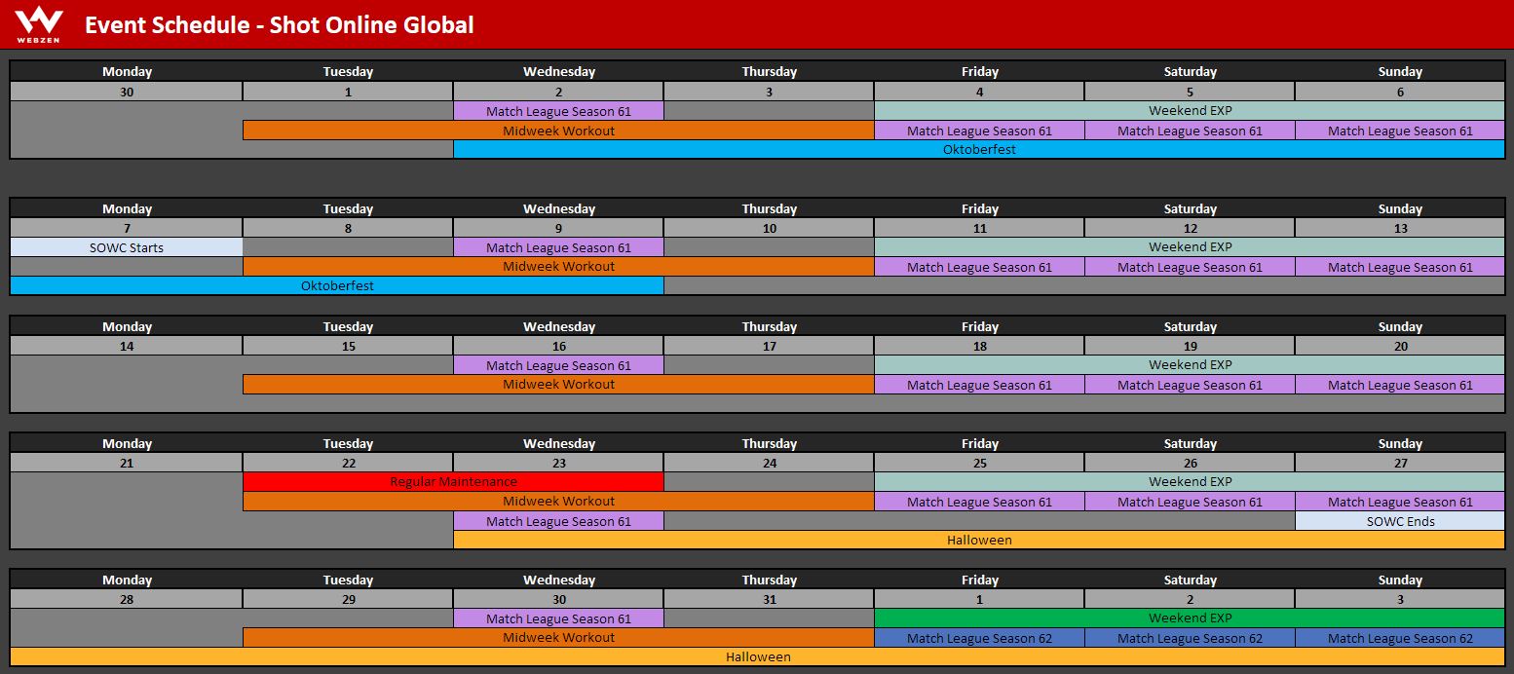The height and width of the screenshot is (674, 1514).
Task: Click the Weekend EXP bar for Friday 25-27
Action: tap(1190, 481)
